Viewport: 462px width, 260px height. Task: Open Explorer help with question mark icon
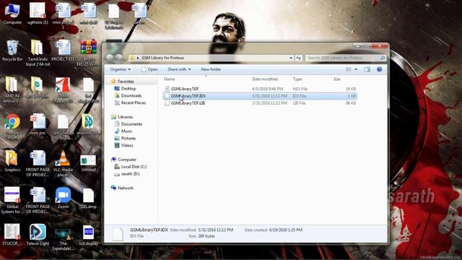point(379,69)
